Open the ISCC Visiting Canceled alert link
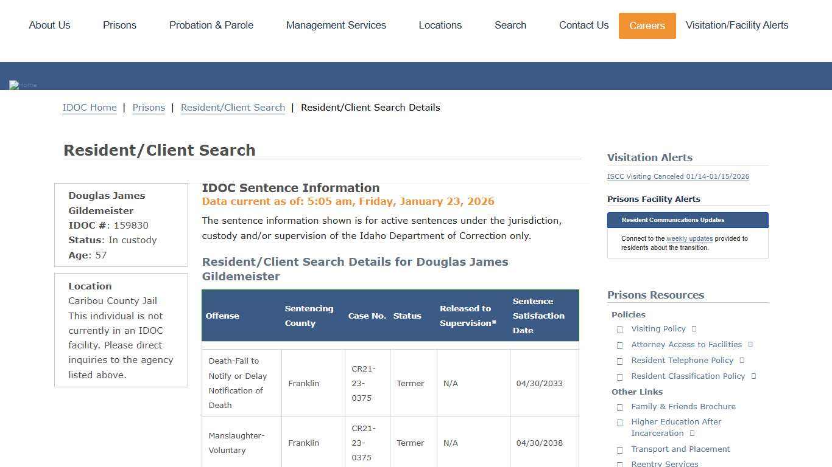Viewport: 832px width, 467px height. click(678, 176)
